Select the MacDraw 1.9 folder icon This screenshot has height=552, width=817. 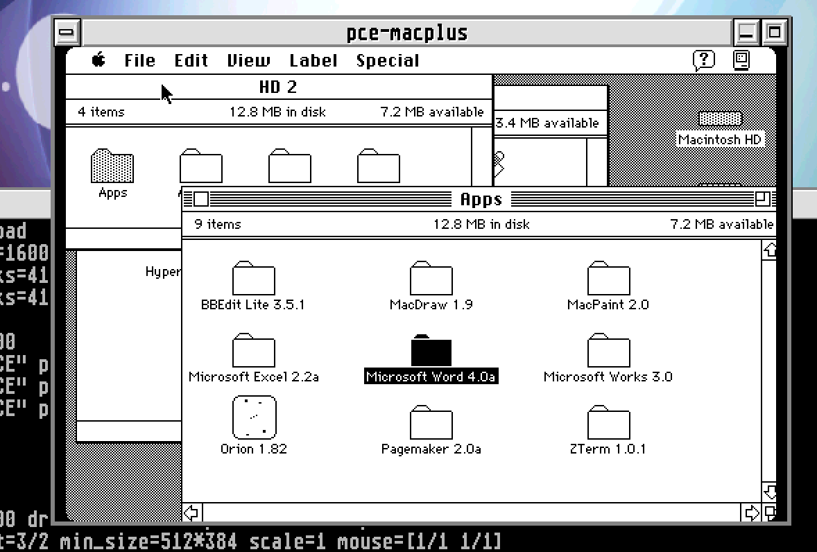pyautogui.click(x=431, y=278)
